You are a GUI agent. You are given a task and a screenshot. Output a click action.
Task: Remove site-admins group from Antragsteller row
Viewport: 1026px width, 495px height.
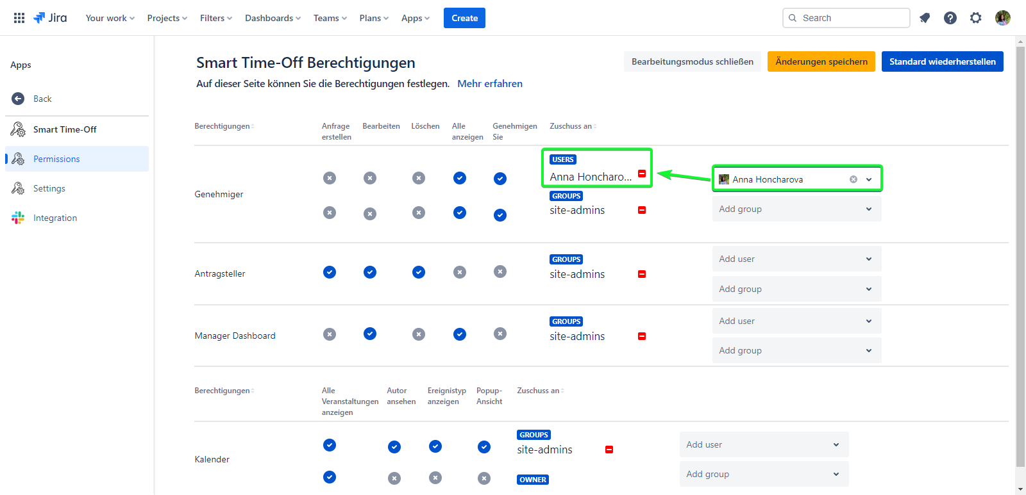(642, 274)
